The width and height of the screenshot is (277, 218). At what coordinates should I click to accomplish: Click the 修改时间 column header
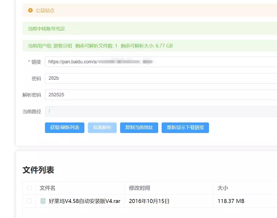[x=139, y=188]
